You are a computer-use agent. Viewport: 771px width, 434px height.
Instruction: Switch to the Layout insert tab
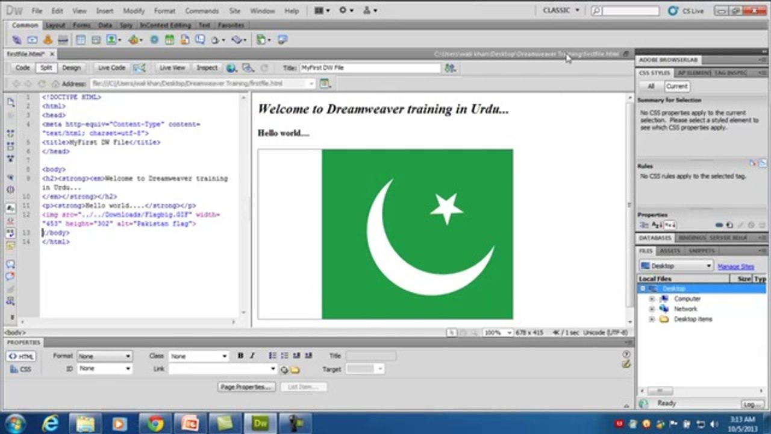point(55,25)
